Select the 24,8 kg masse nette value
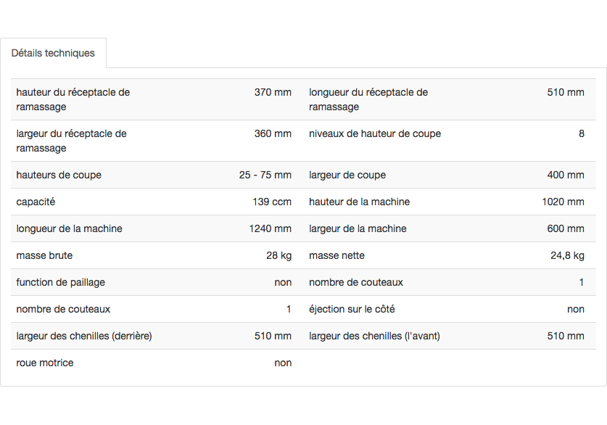Image resolution: width=607 pixels, height=425 pixels. click(x=567, y=255)
